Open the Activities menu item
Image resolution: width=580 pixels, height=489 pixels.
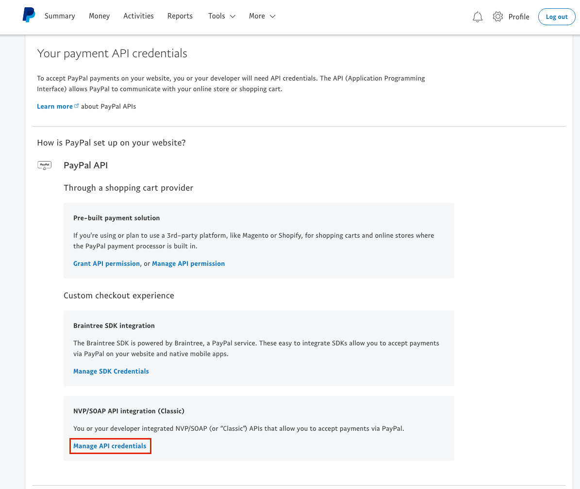pos(138,16)
